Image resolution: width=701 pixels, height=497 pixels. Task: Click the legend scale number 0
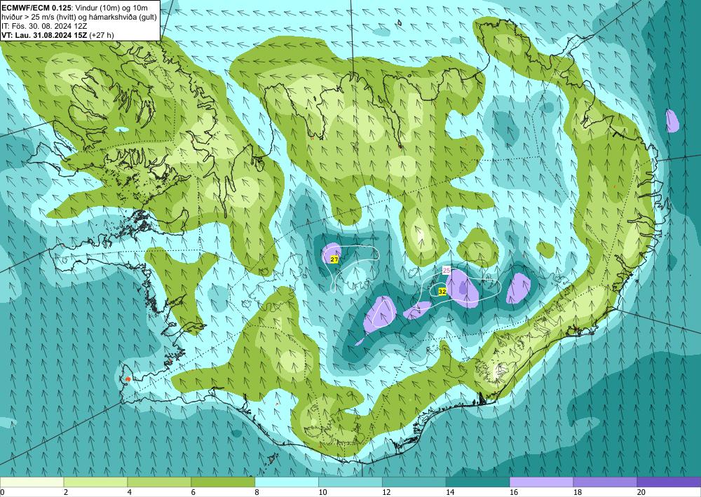2,492
